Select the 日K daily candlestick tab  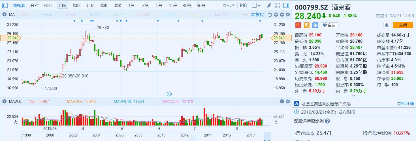[62, 5]
